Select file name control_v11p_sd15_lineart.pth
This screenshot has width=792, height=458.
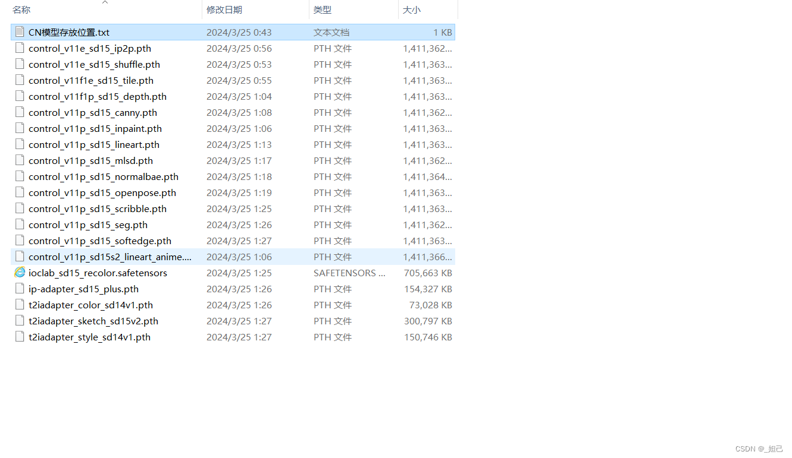(x=94, y=144)
